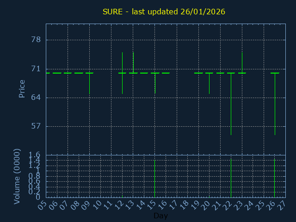Click the Volume (0000) axis label
296x222 pixels.
[x=17, y=176]
